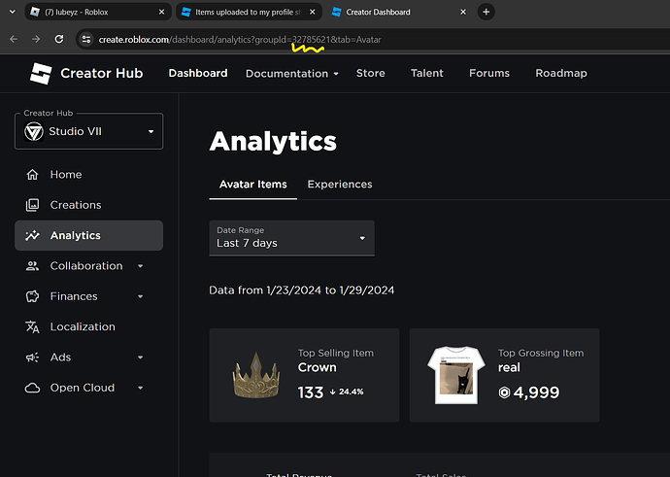The width and height of the screenshot is (670, 477).
Task: Click the Data from 1/23/2024 to 1/29/2024 text
Action: pos(302,290)
